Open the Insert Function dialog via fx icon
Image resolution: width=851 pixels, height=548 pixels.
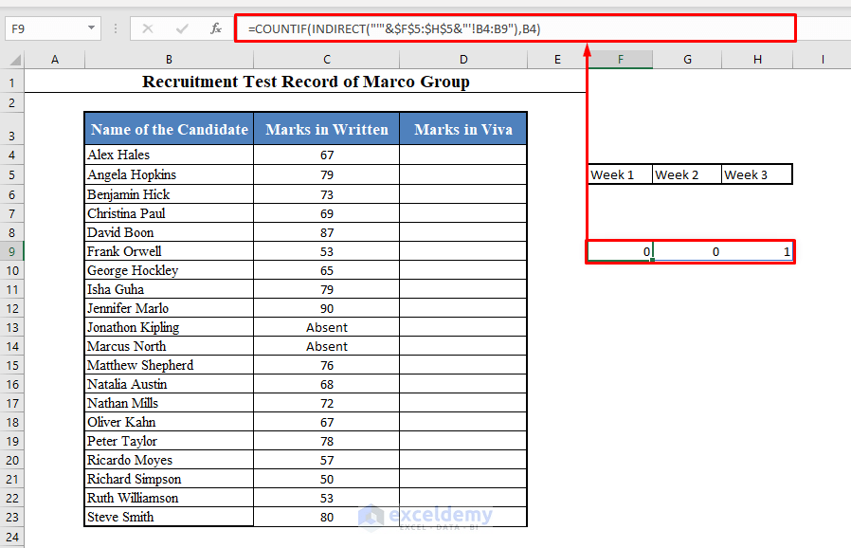(216, 28)
